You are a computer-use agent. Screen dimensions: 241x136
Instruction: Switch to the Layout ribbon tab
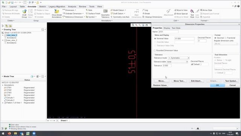coord(13,7)
